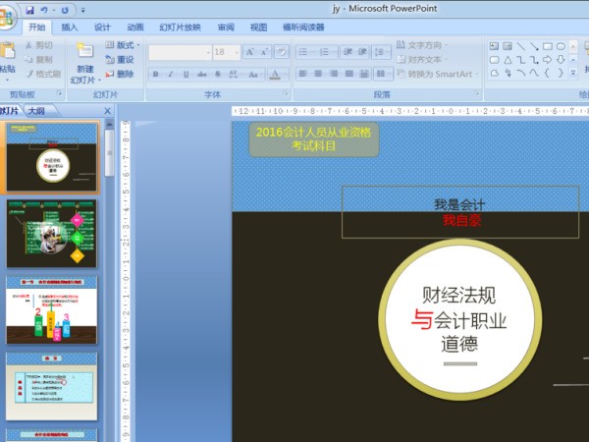Open the font color picker
The height and width of the screenshot is (442, 589).
pyautogui.click(x=279, y=74)
